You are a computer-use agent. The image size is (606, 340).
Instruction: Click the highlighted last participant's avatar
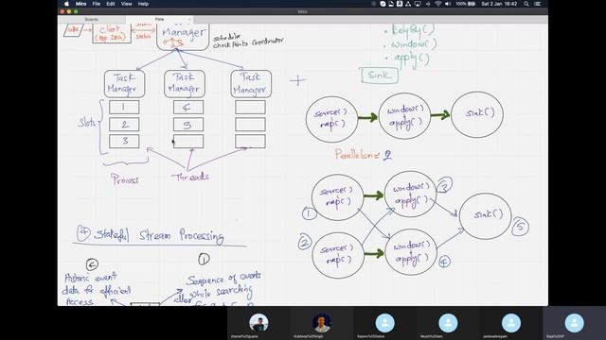pyautogui.click(x=575, y=323)
